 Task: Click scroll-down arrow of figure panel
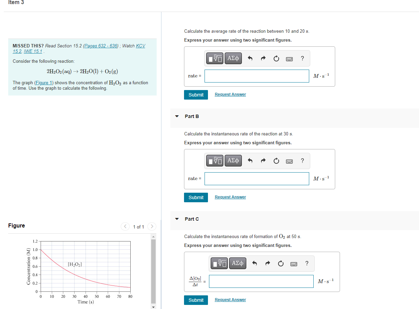pyautogui.click(x=153, y=307)
